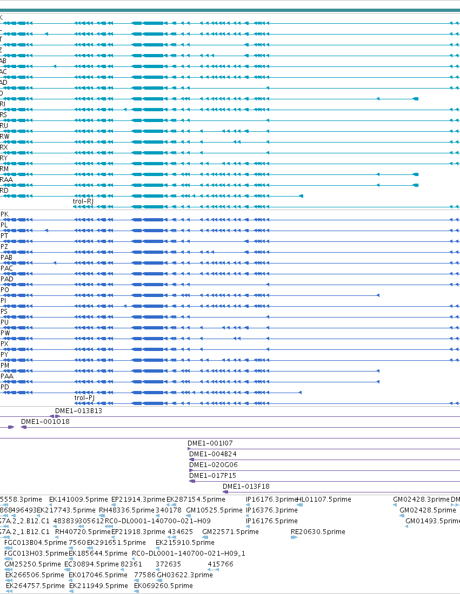Click the PX track label
Image resolution: width=460 pixels, height=594 pixels.
pos(4,344)
